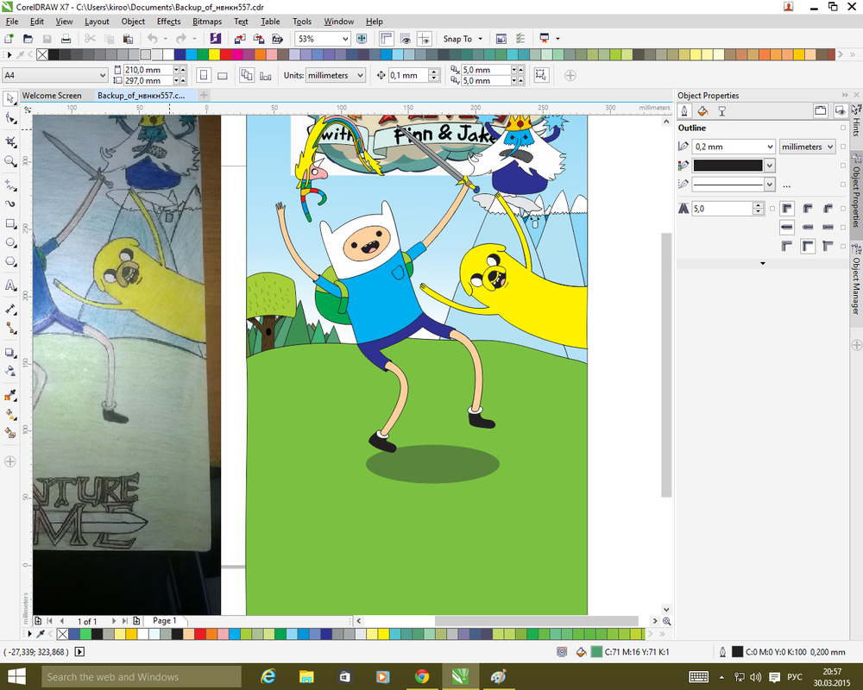
Task: Select the centered outline position option
Action: coord(808,246)
